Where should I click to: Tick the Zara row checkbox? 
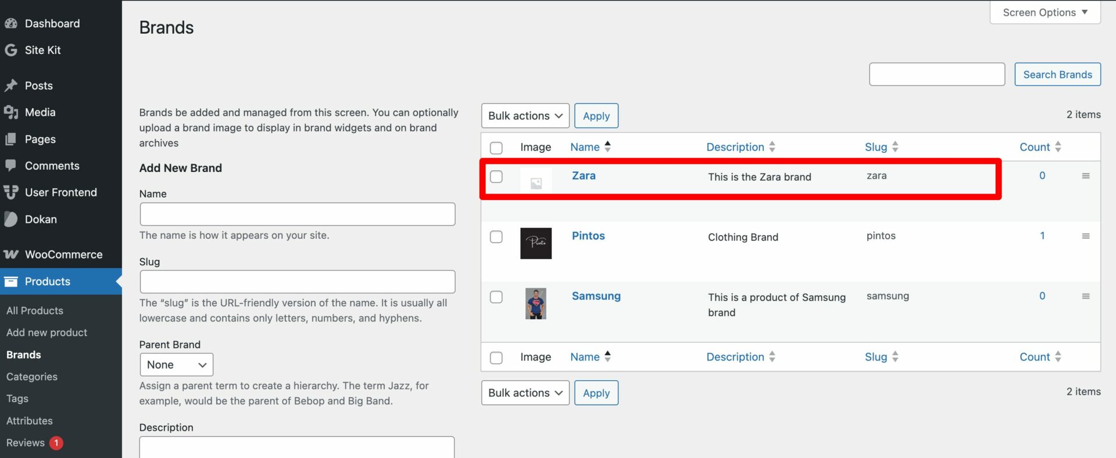pos(496,176)
